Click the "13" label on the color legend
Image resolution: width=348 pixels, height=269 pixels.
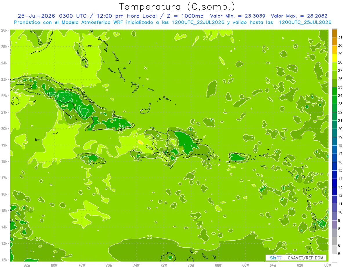pyautogui.click(x=340, y=187)
